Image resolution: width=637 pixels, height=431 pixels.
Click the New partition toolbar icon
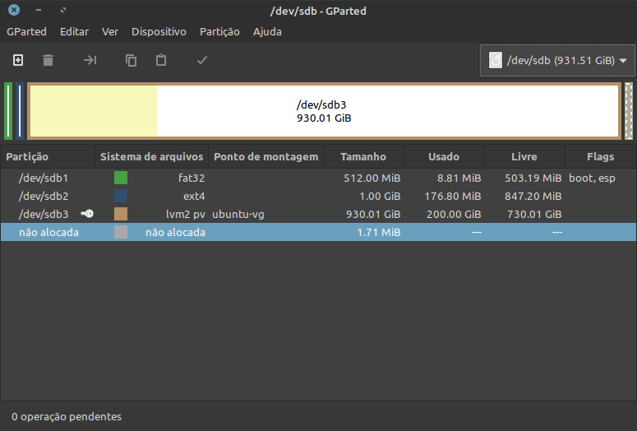point(18,60)
